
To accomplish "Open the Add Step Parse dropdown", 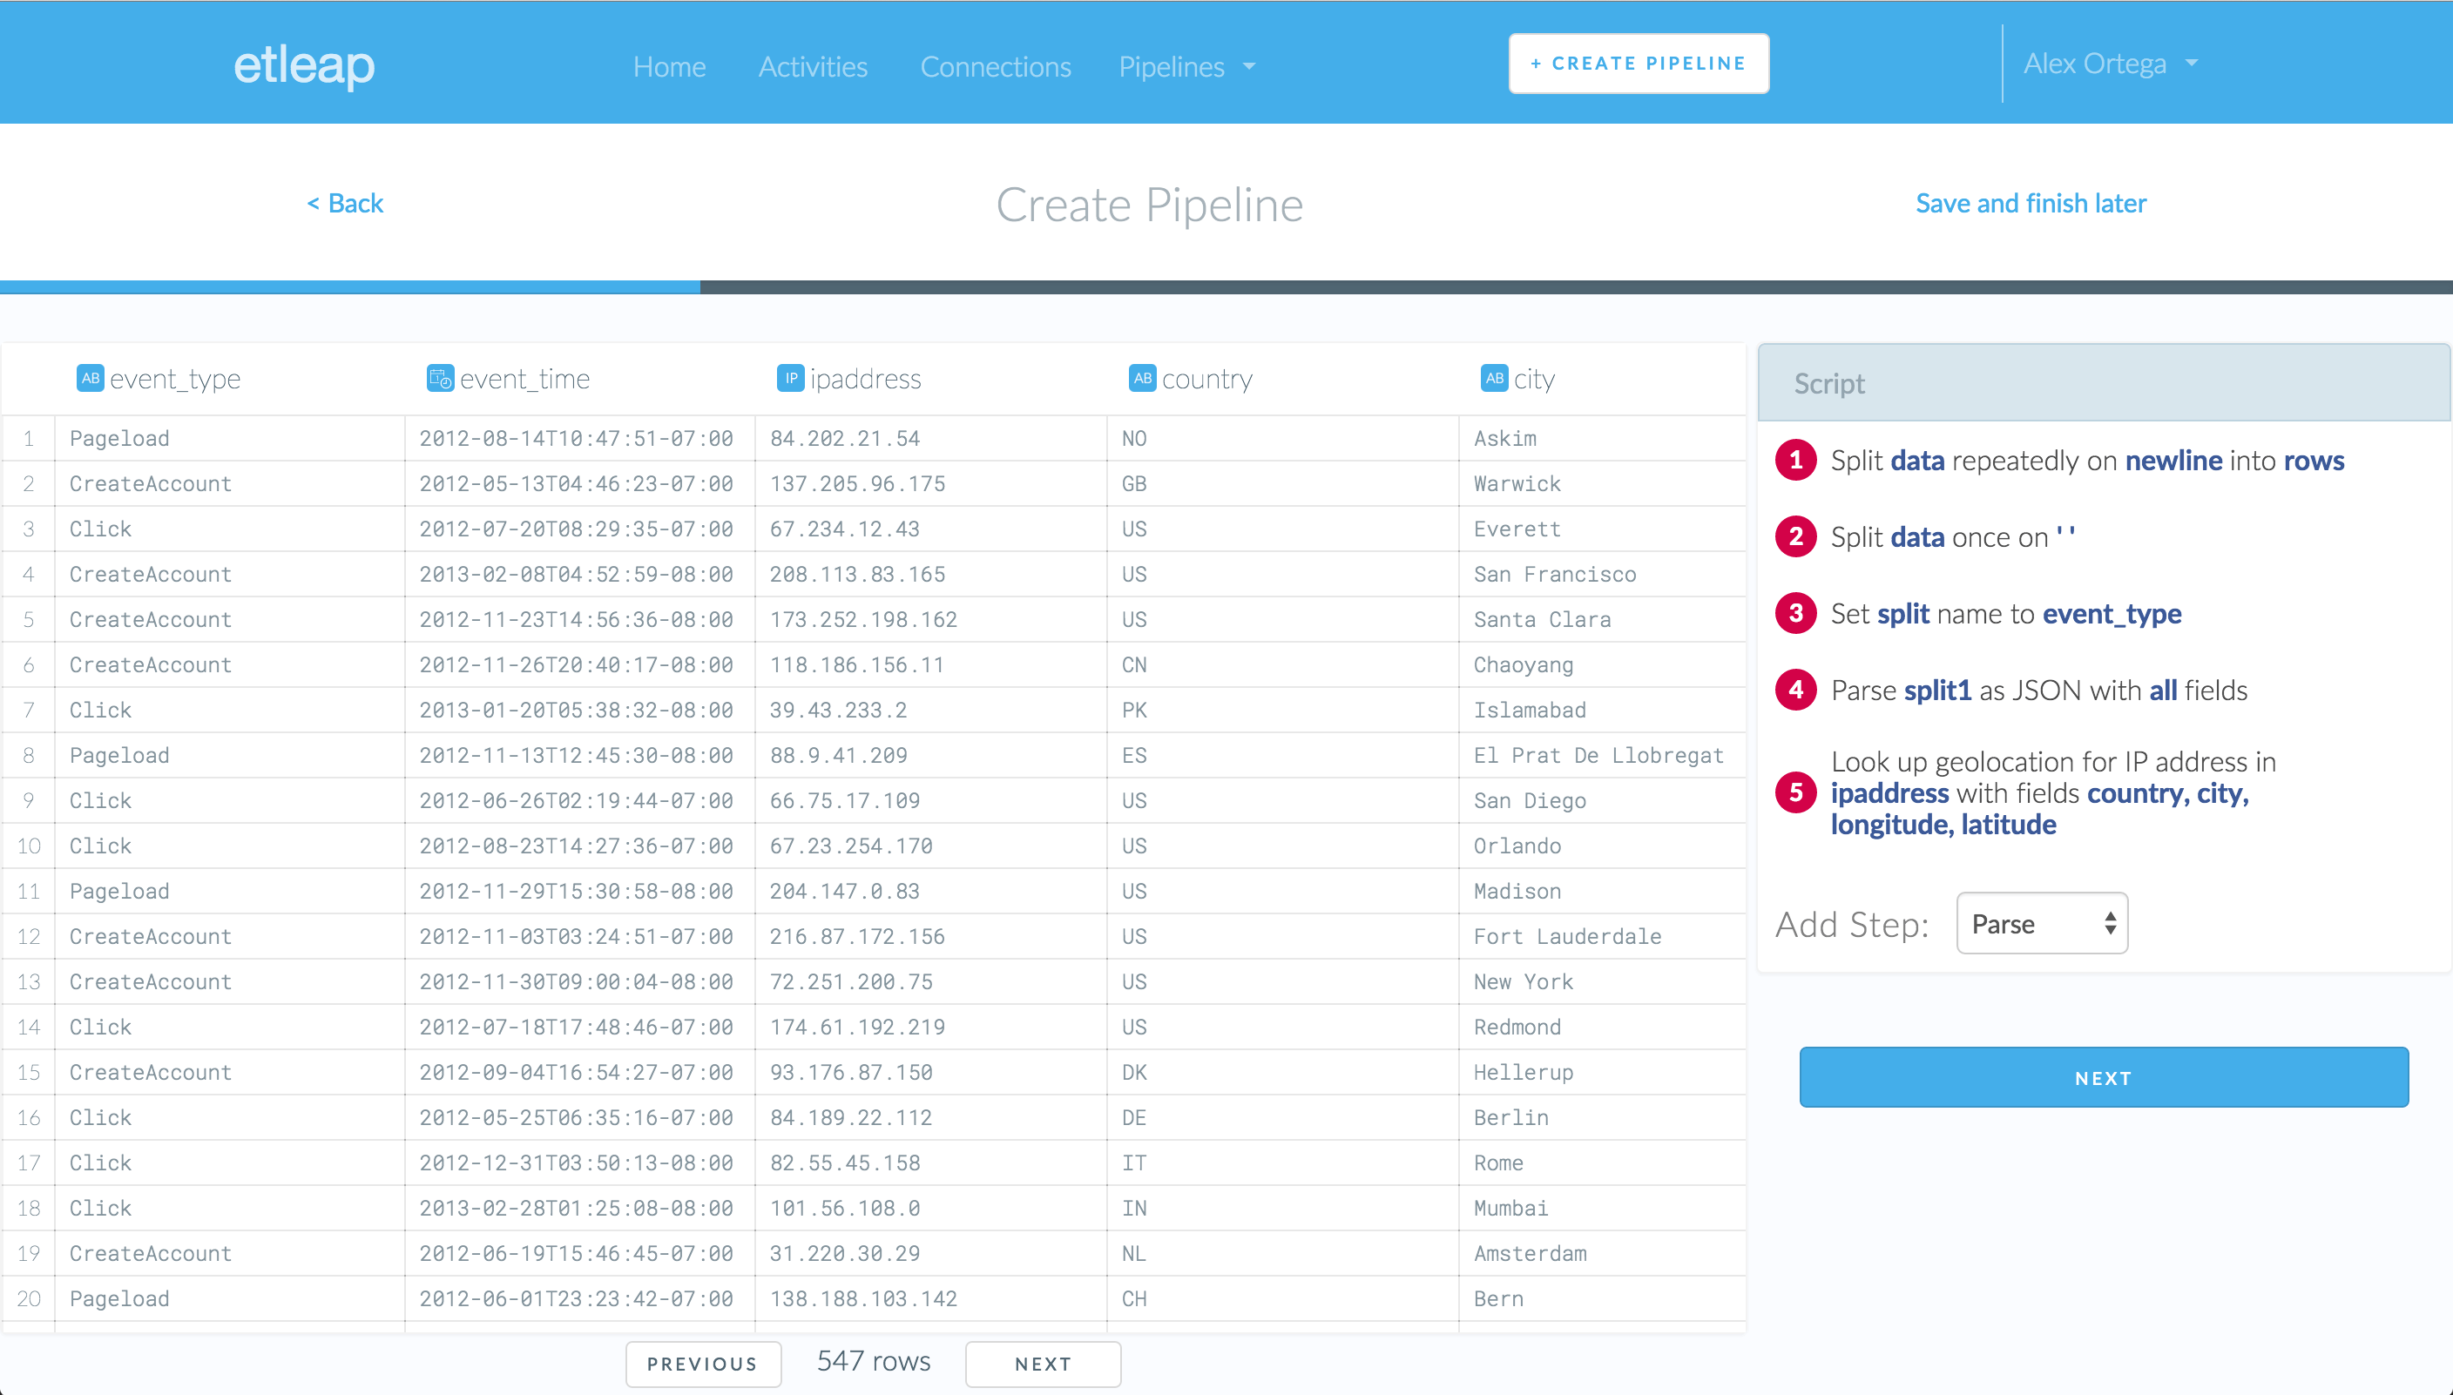I will pos(2041,924).
